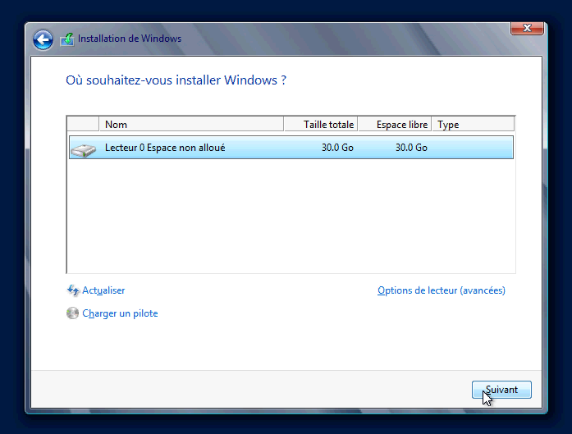
Task: Sort by the Nom column header
Action: tap(191, 125)
